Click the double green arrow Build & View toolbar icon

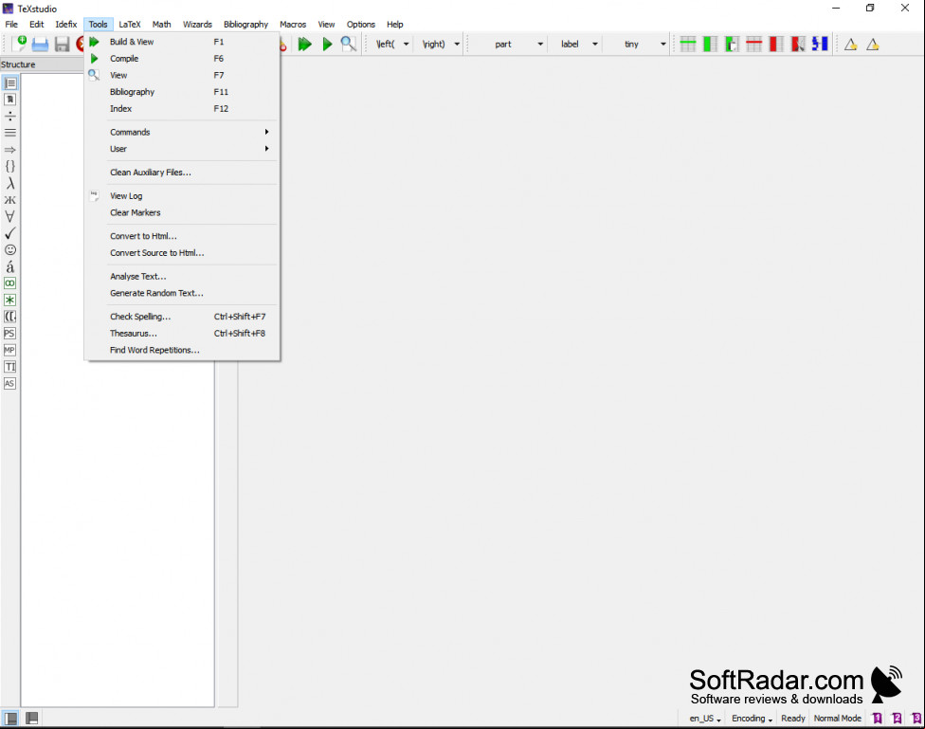[304, 44]
